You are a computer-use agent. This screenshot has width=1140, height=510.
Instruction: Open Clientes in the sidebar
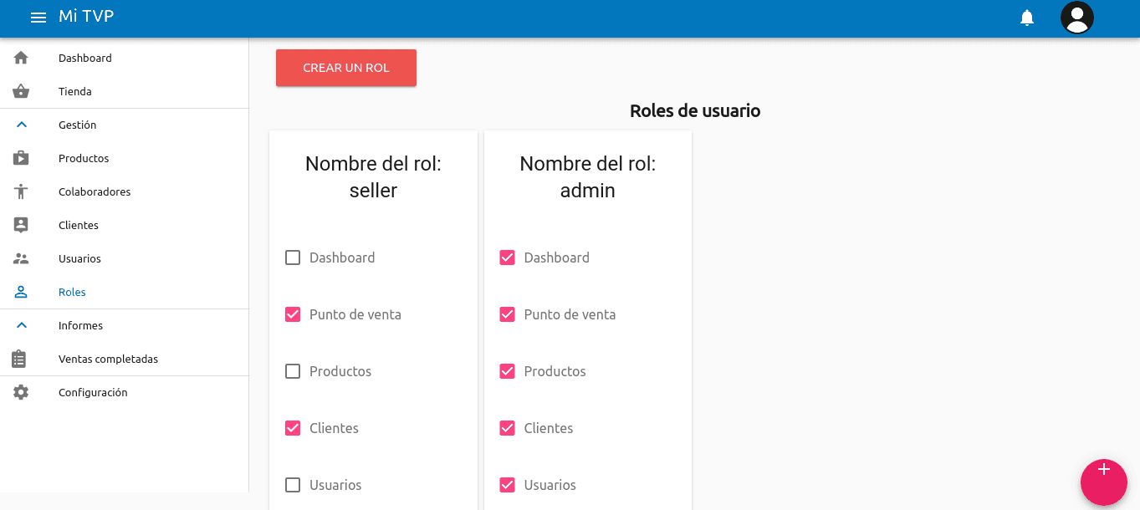click(x=124, y=225)
